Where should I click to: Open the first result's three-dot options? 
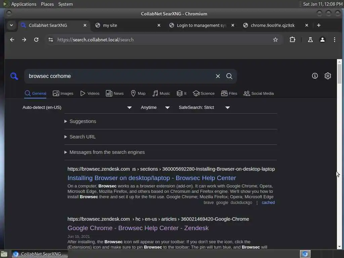point(257,203)
